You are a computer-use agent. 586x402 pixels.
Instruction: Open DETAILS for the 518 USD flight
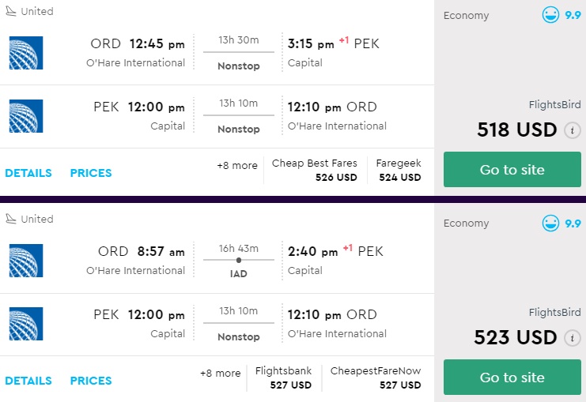28,173
